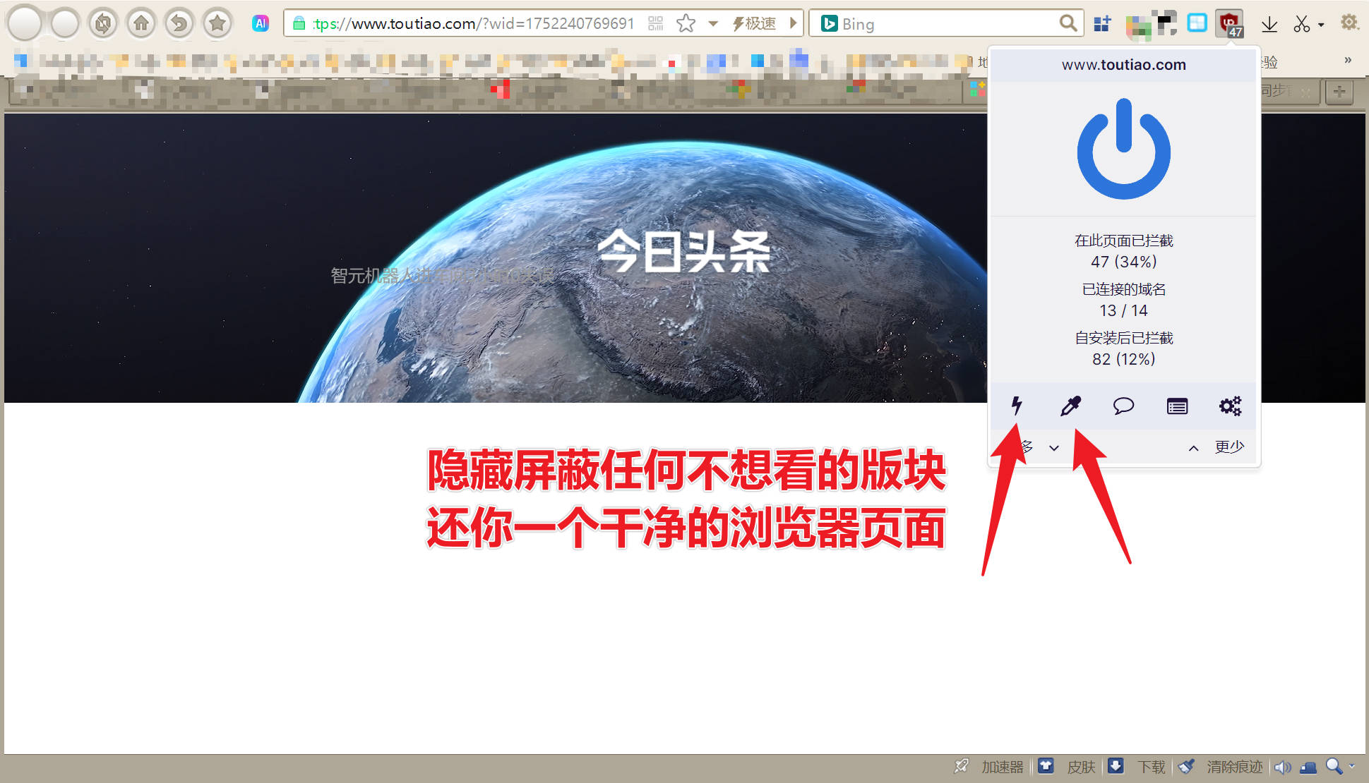The height and width of the screenshot is (783, 1369).
Task: Enter element zapper mode with the lightning icon
Action: (x=1017, y=406)
